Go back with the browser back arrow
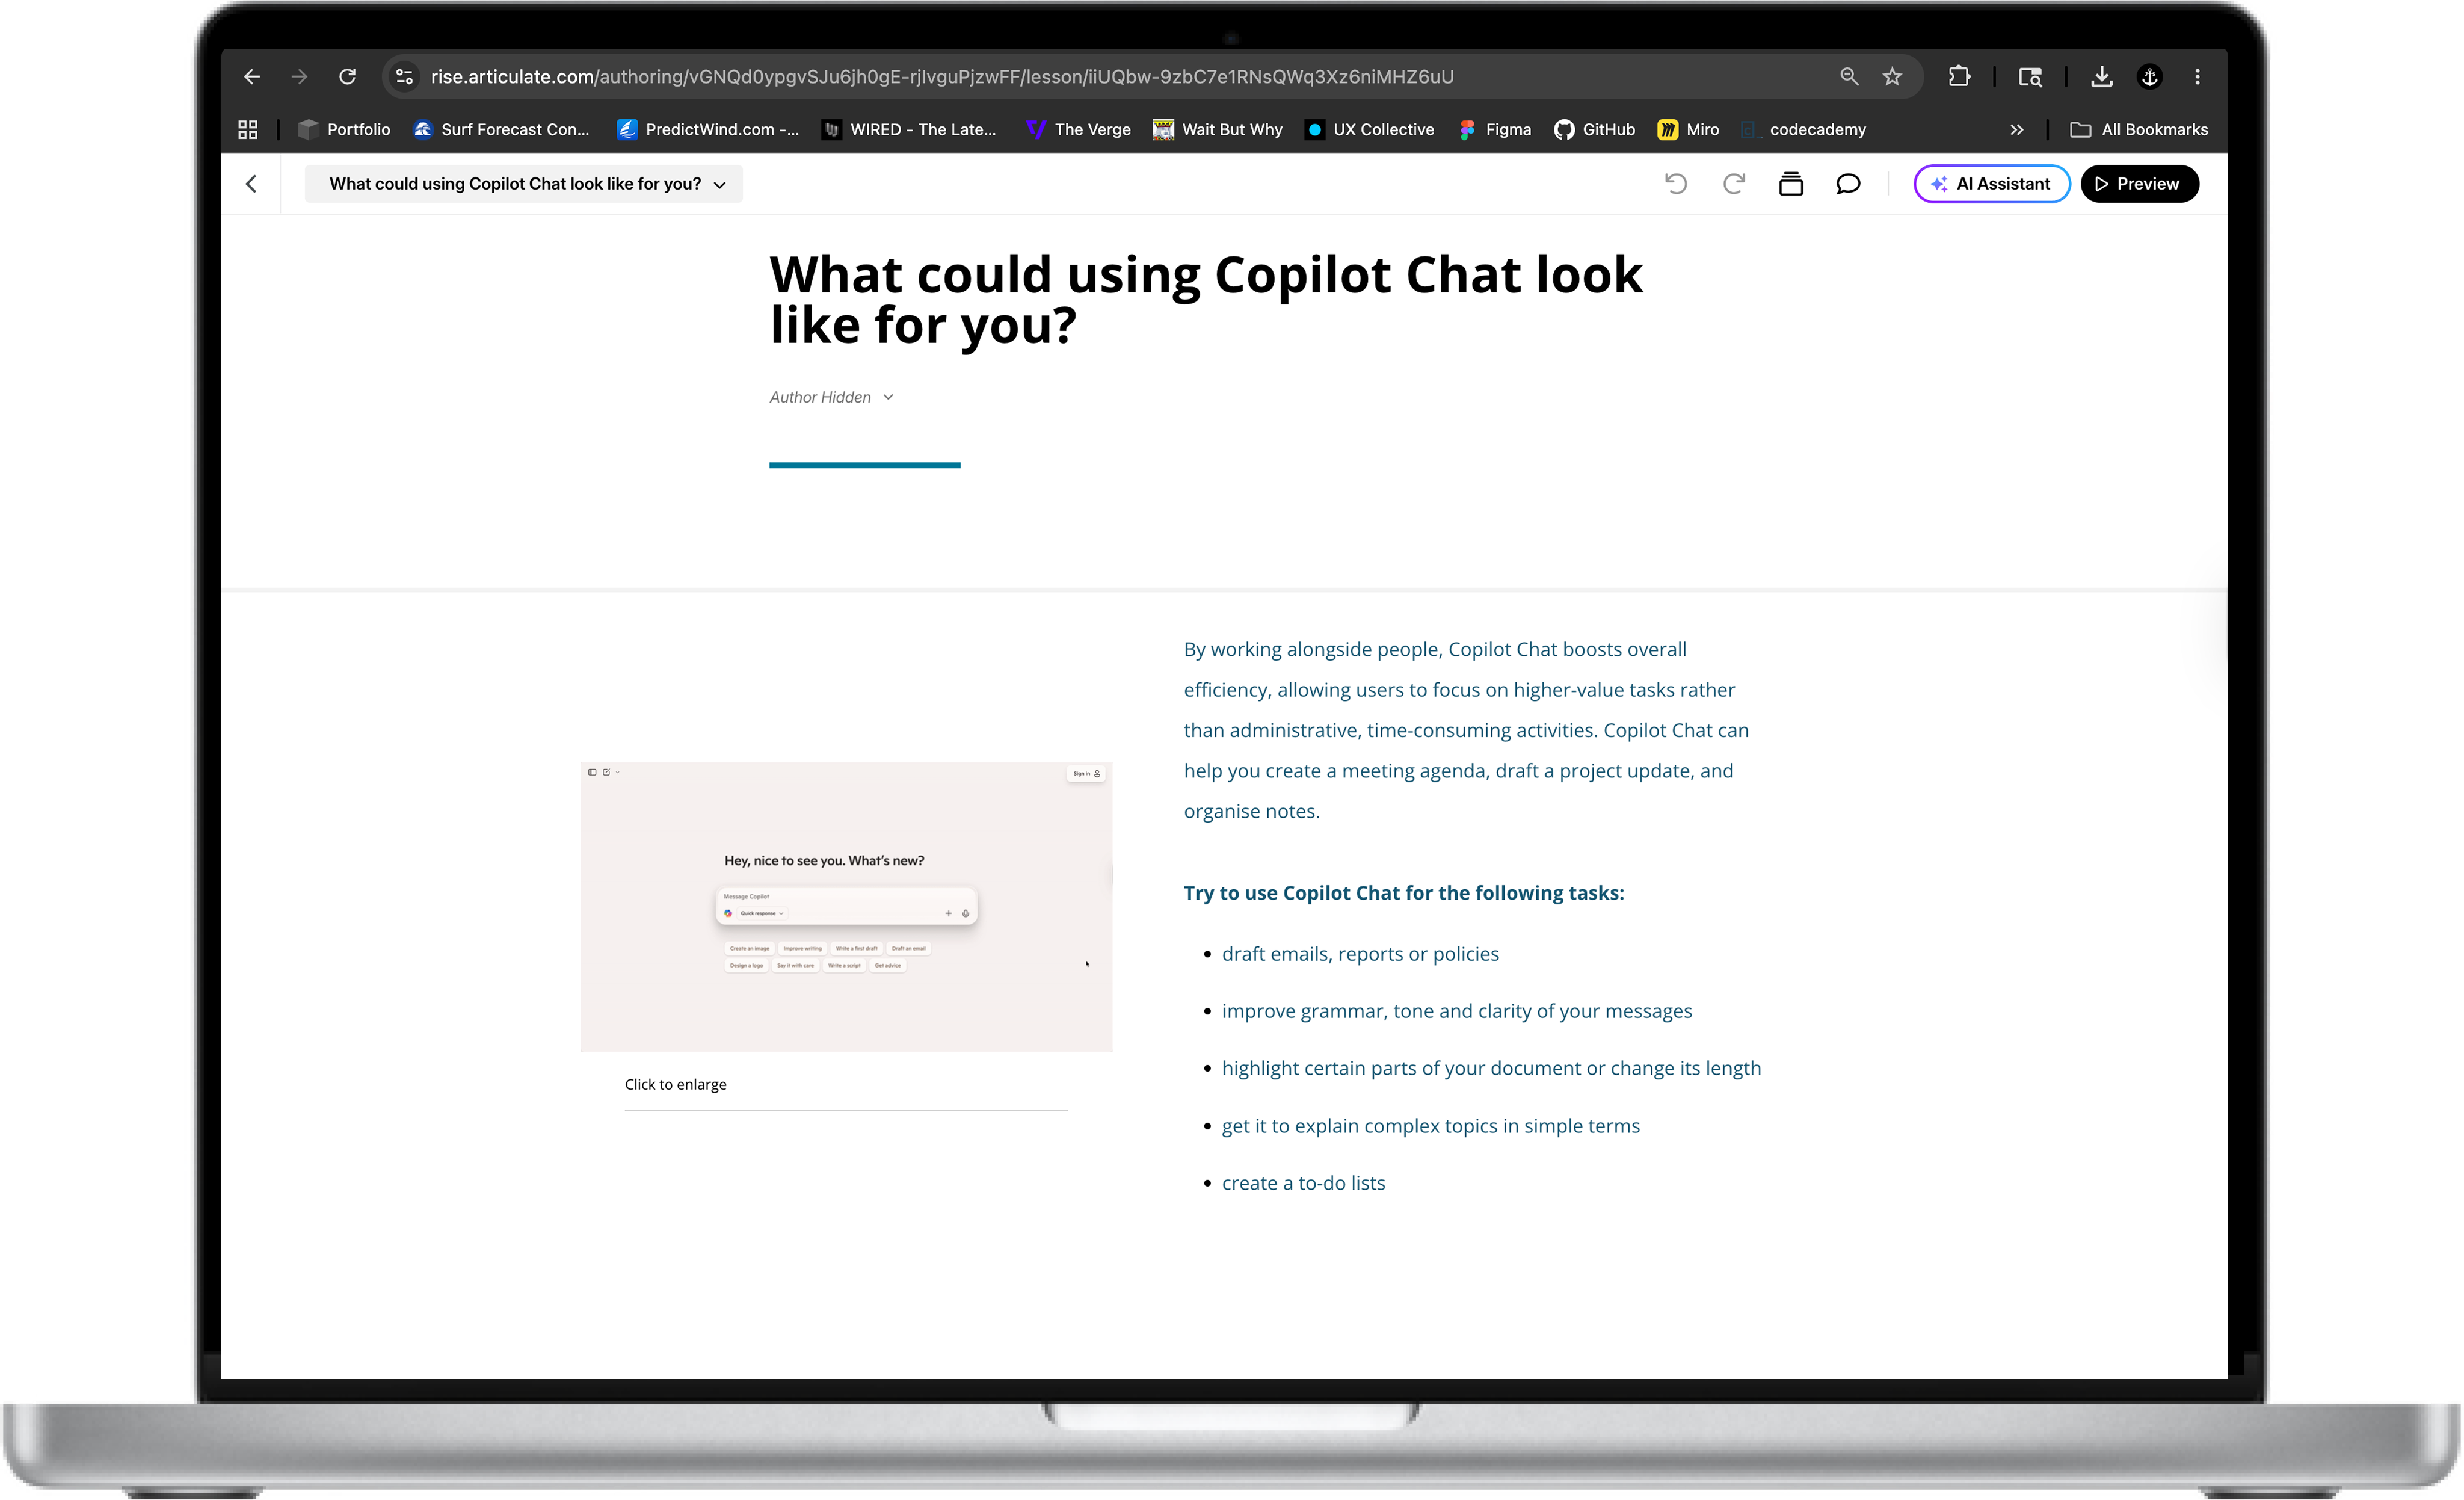 [x=252, y=77]
